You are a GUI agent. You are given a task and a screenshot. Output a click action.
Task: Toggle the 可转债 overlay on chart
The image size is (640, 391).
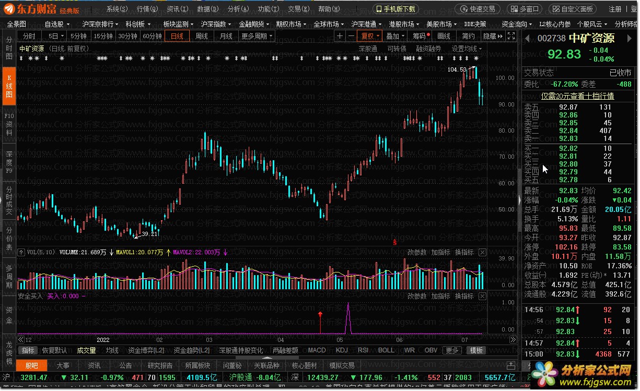click(x=397, y=49)
